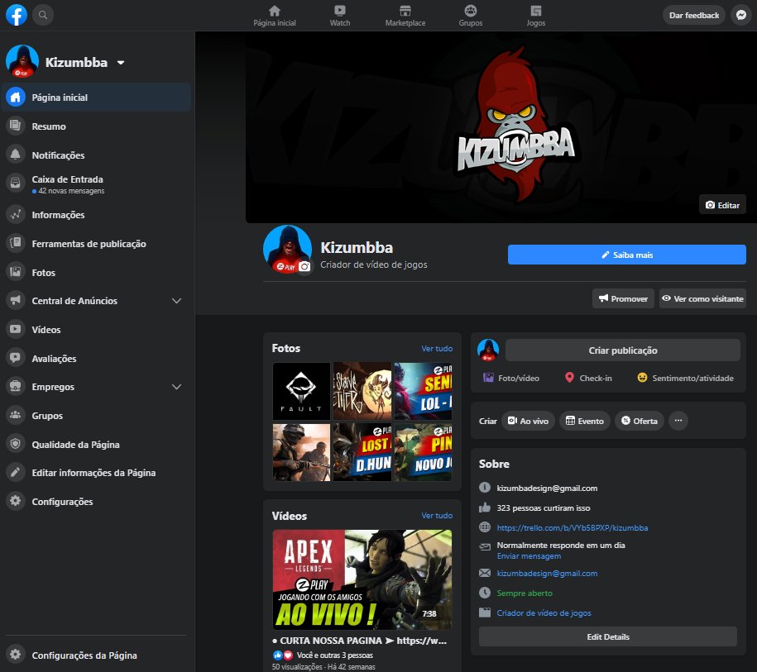Image resolution: width=757 pixels, height=672 pixels.
Task: Add Sentimento/atividade to the post
Action: 685,379
